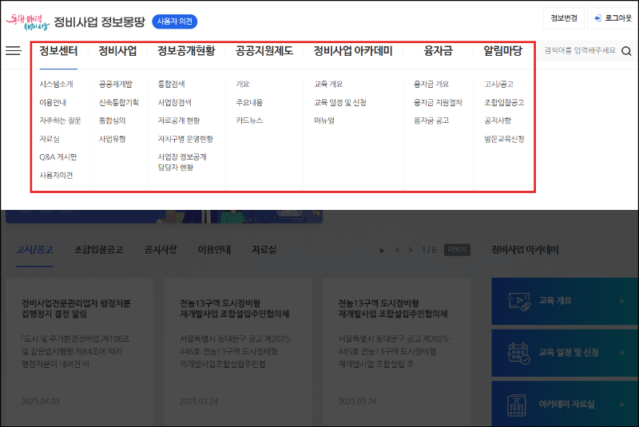Select 사업장 정보공개 담당자 현황 item
The width and height of the screenshot is (639, 427).
(x=182, y=162)
